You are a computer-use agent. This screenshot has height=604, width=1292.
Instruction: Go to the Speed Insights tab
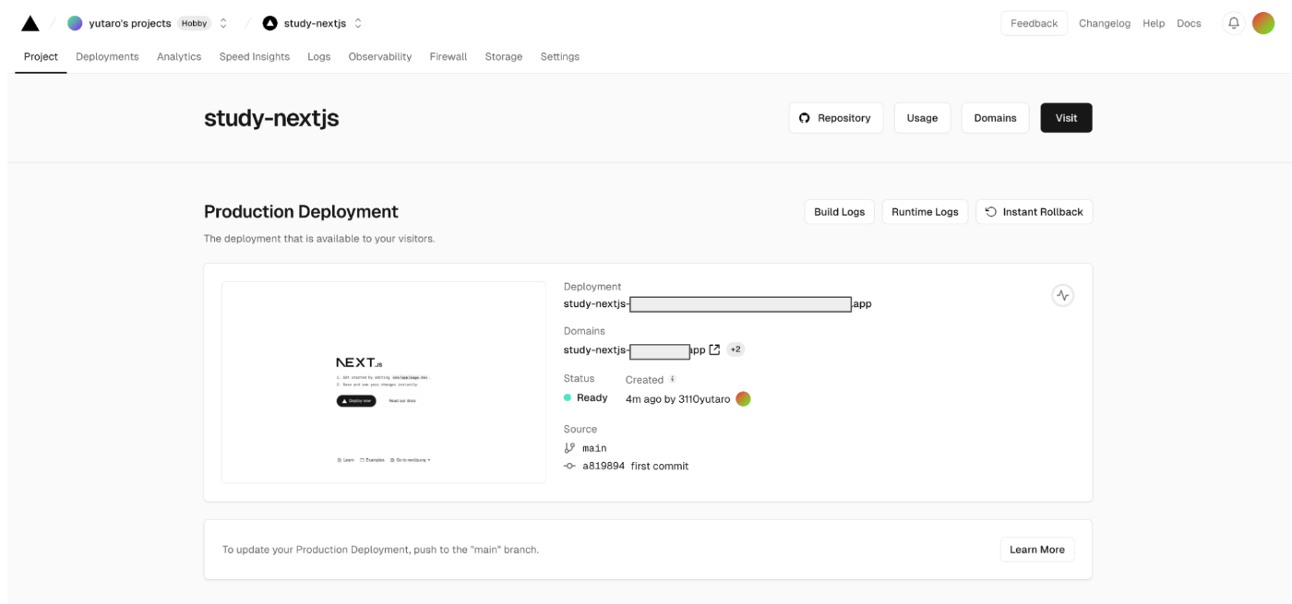tap(255, 56)
